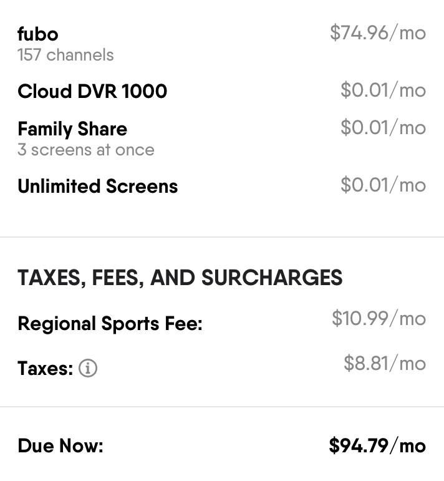The width and height of the screenshot is (444, 481).
Task: Select the Cloud DVR 1000 add-on
Action: click(x=92, y=92)
